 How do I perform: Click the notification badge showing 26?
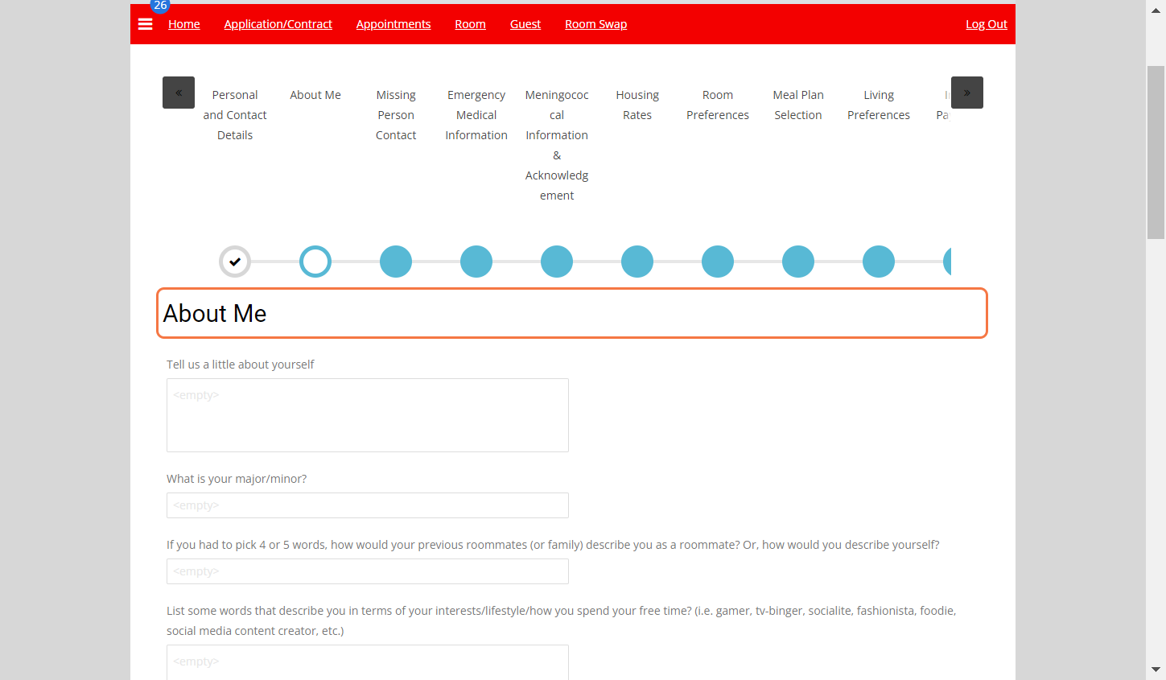(x=160, y=6)
